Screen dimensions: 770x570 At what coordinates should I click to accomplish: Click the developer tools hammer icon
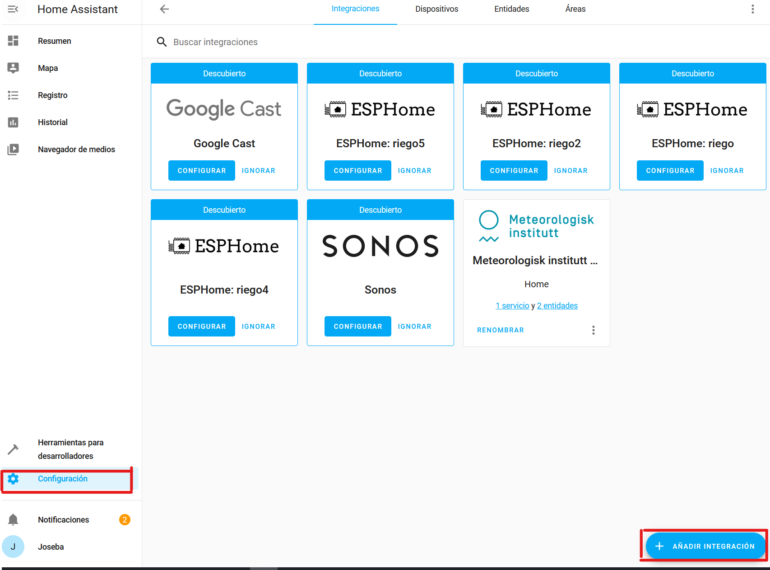click(13, 449)
